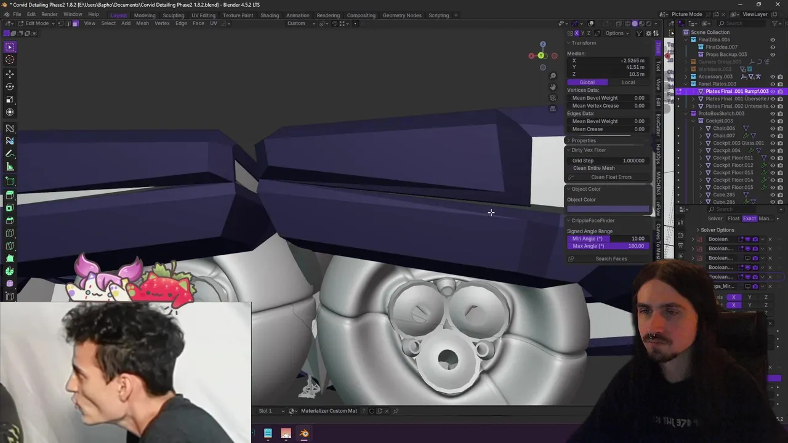Click the zoom magnifier in the viewport

coord(553,76)
